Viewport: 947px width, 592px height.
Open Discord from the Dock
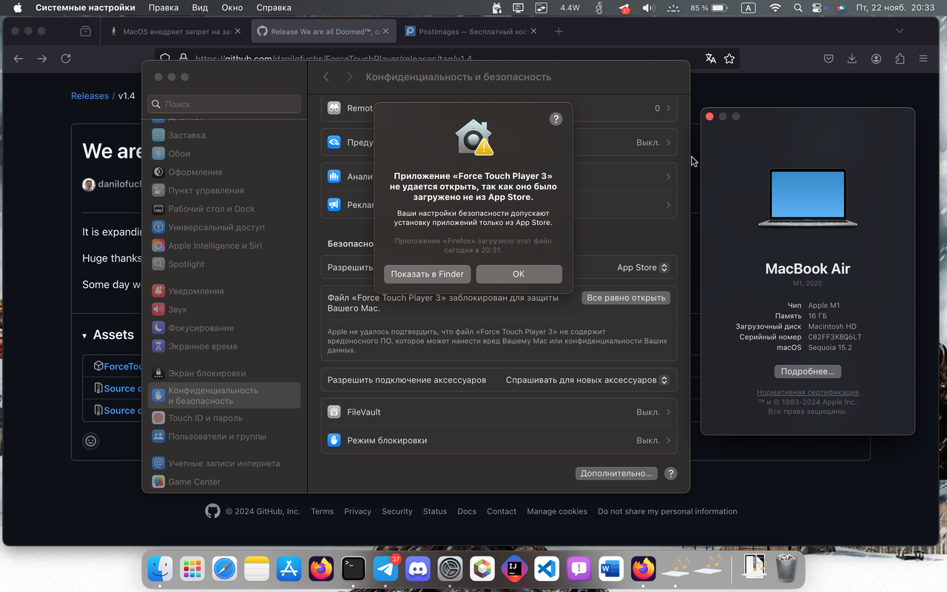418,569
